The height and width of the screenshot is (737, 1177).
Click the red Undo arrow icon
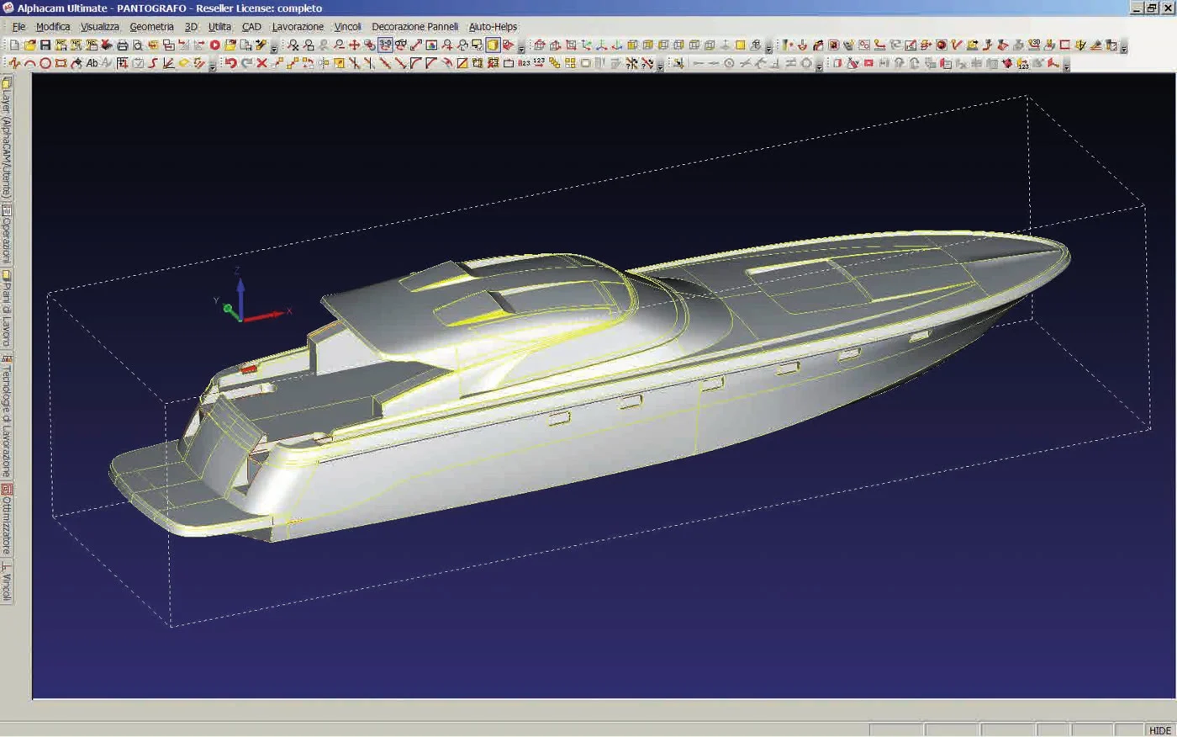click(x=230, y=63)
